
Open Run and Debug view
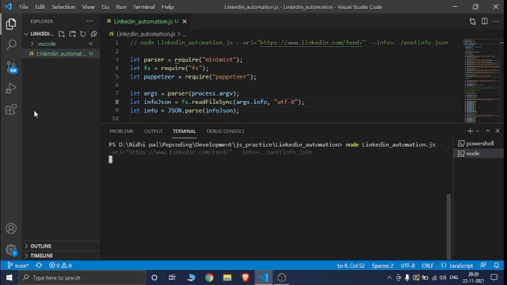coord(11,88)
